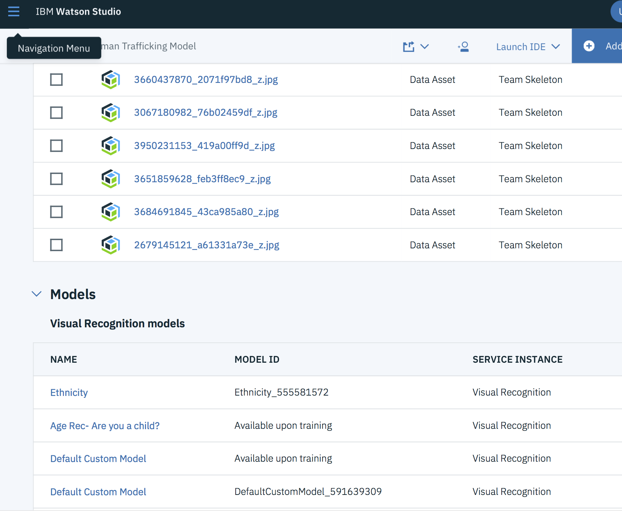Click the SERVICE INSTANCE column header
Viewport: 622px width, 511px height.
pos(517,359)
